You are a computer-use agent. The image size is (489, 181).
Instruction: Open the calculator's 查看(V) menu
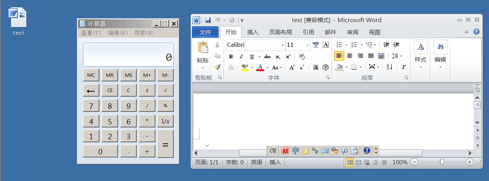tap(91, 33)
